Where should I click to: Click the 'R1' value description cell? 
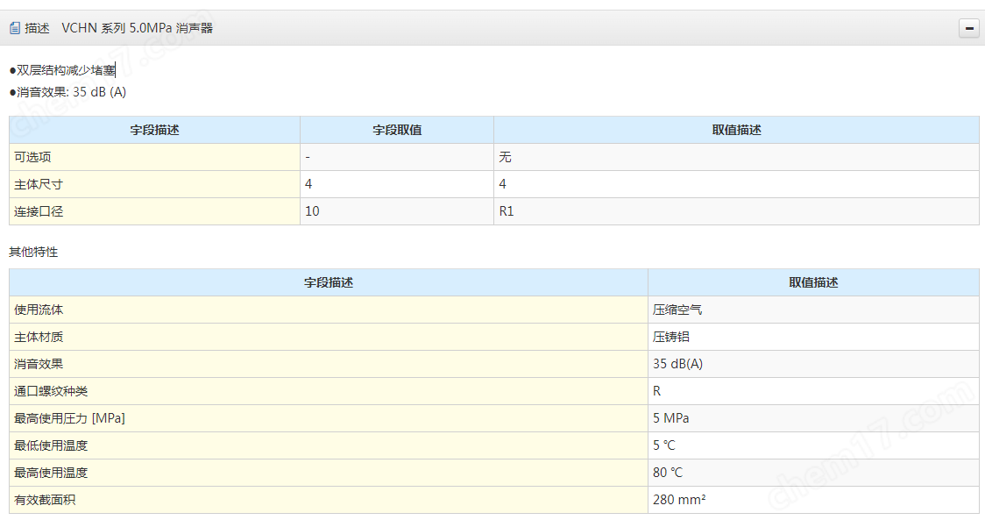click(736, 211)
